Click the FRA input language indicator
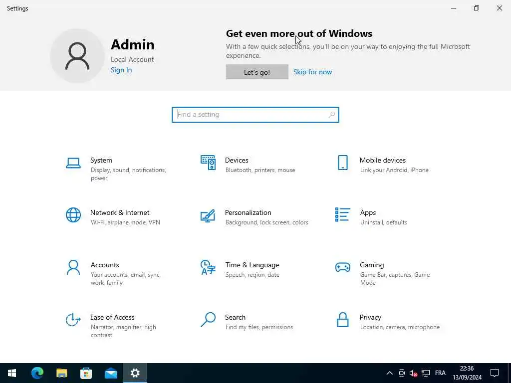The image size is (511, 383). (440, 373)
